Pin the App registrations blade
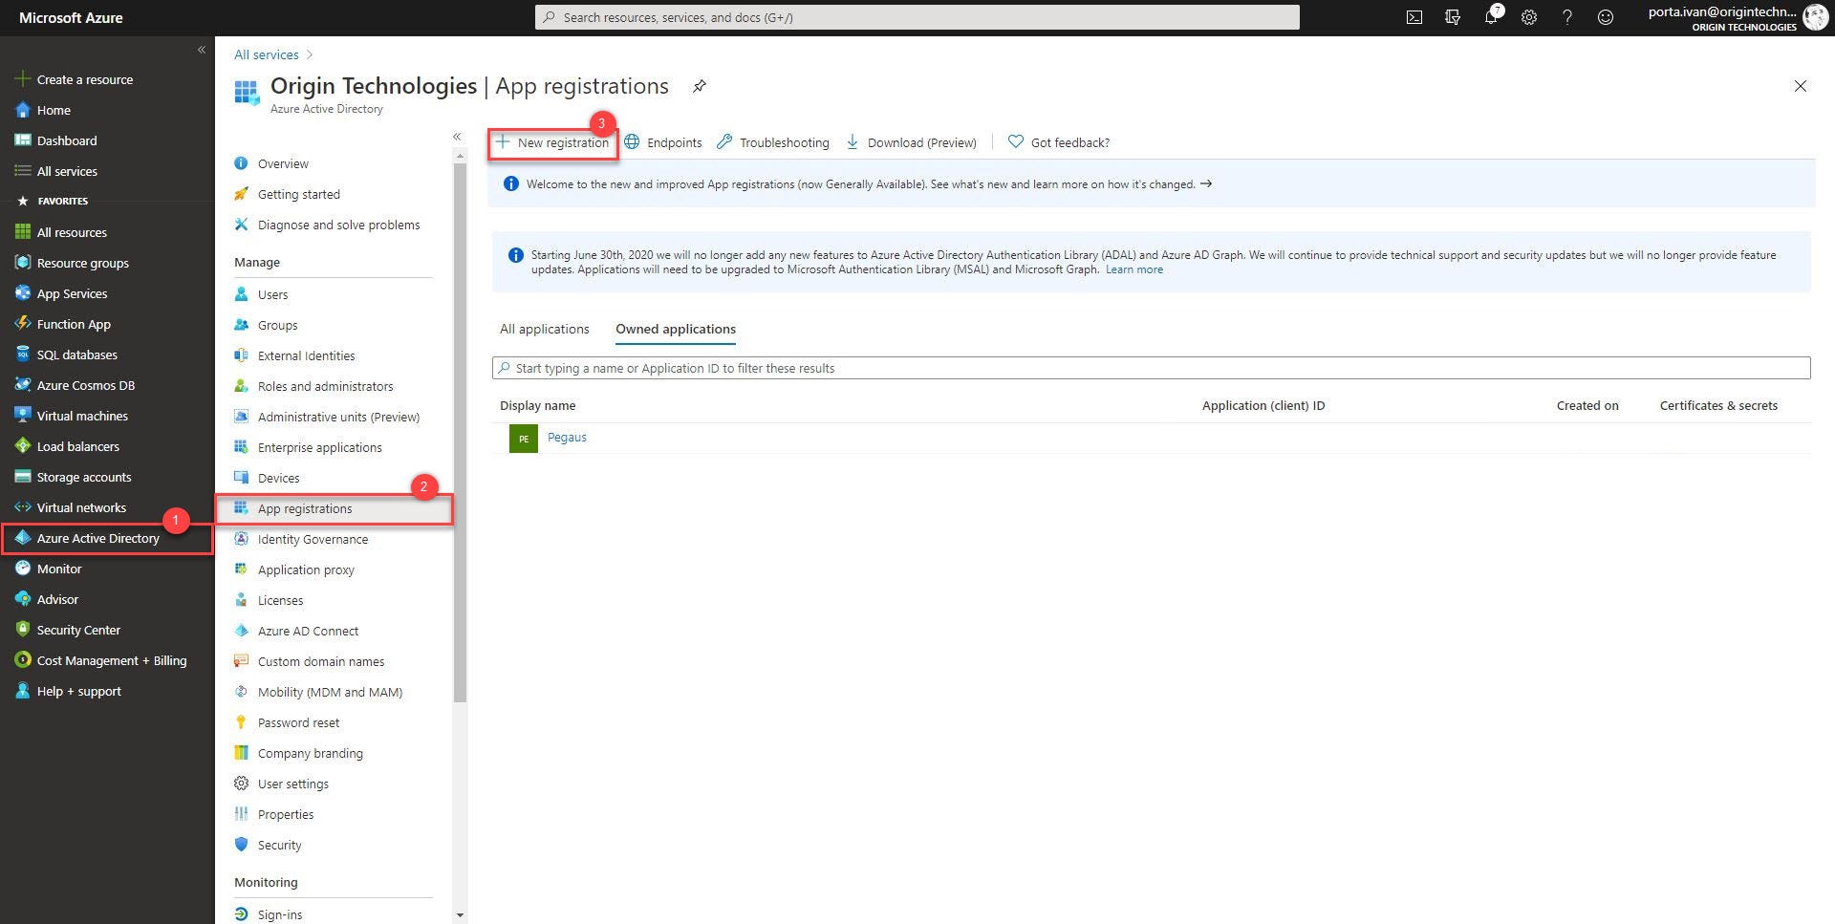The width and height of the screenshot is (1835, 924). [x=700, y=86]
